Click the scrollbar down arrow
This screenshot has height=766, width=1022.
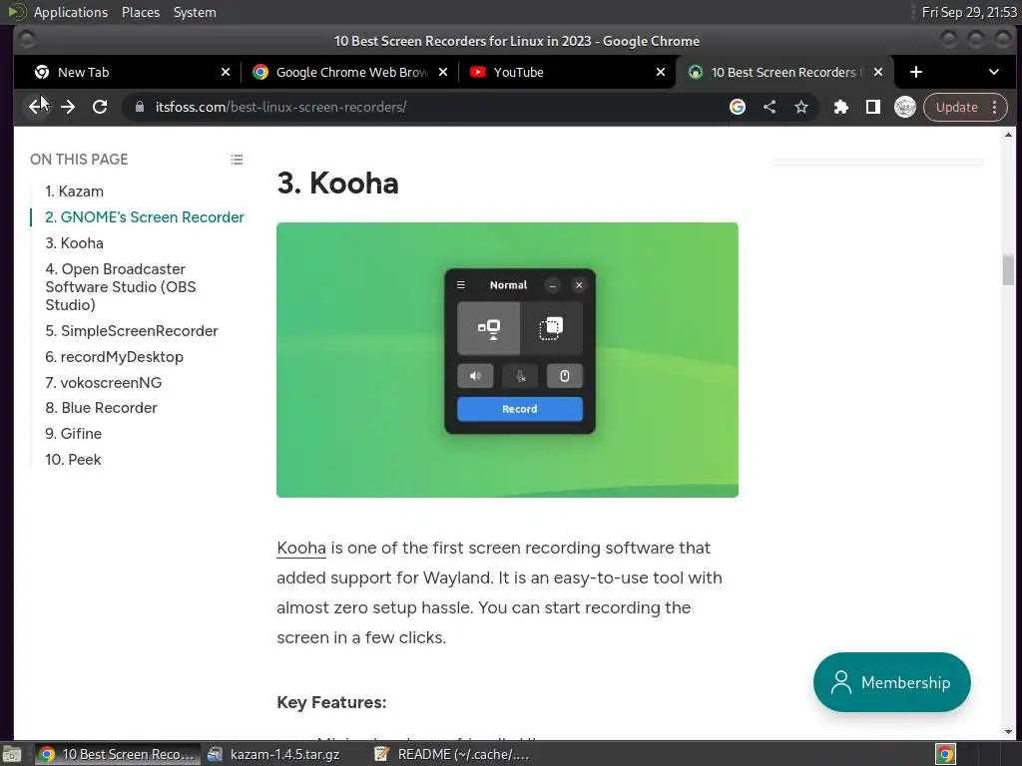coord(1008,732)
